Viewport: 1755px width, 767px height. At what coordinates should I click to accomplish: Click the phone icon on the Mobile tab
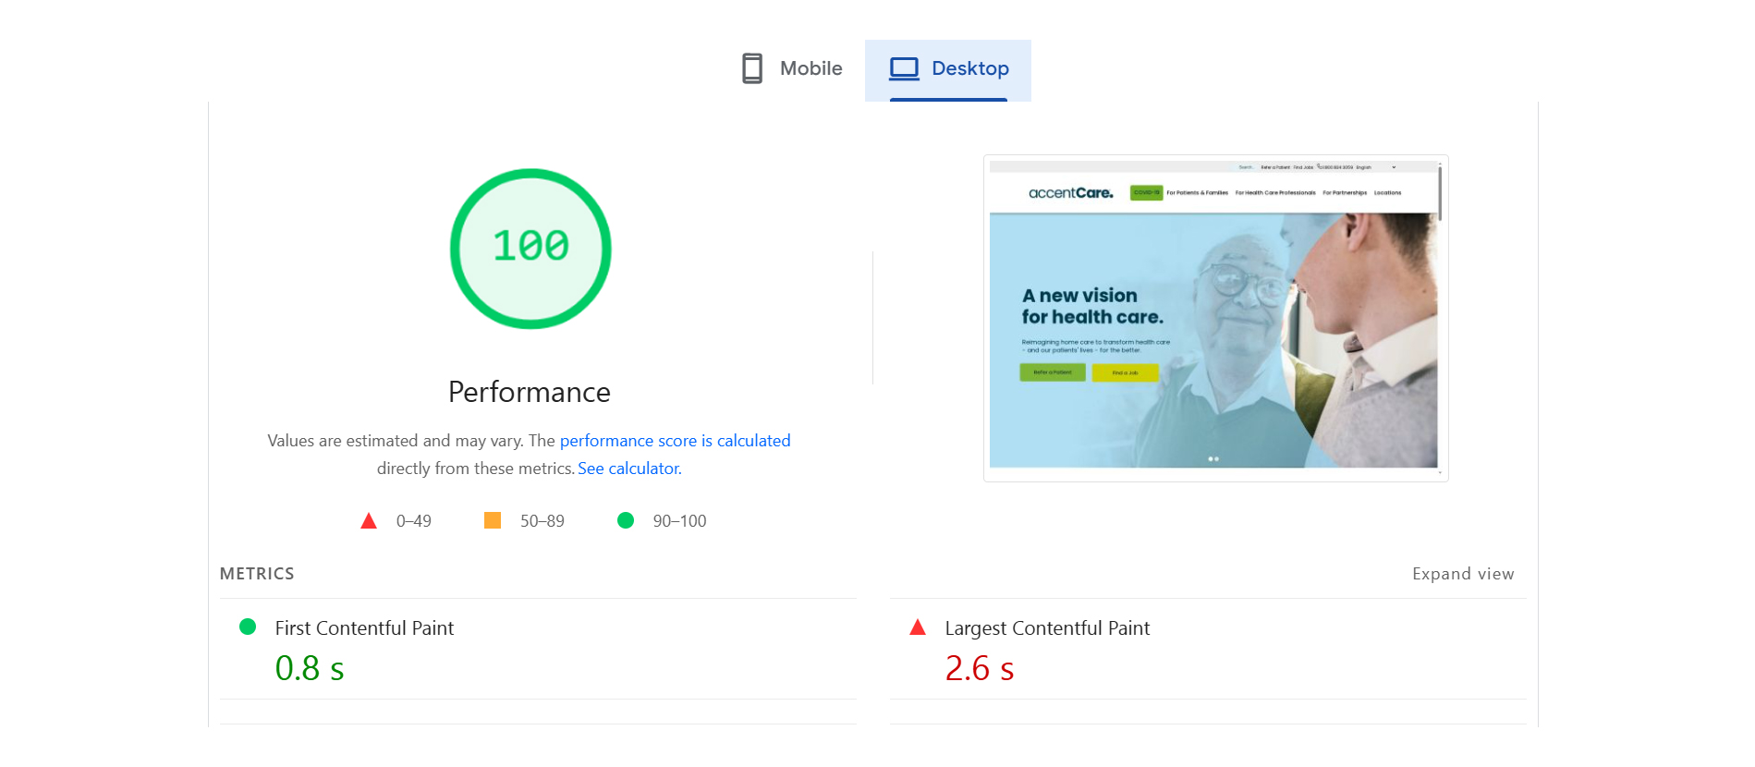click(x=752, y=68)
